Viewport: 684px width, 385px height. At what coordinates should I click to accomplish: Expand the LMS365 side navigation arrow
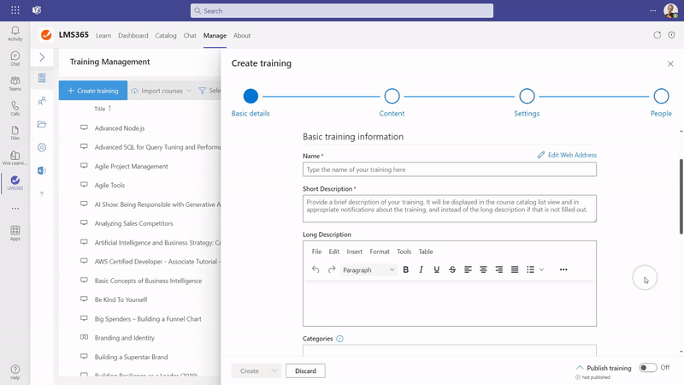(42, 57)
